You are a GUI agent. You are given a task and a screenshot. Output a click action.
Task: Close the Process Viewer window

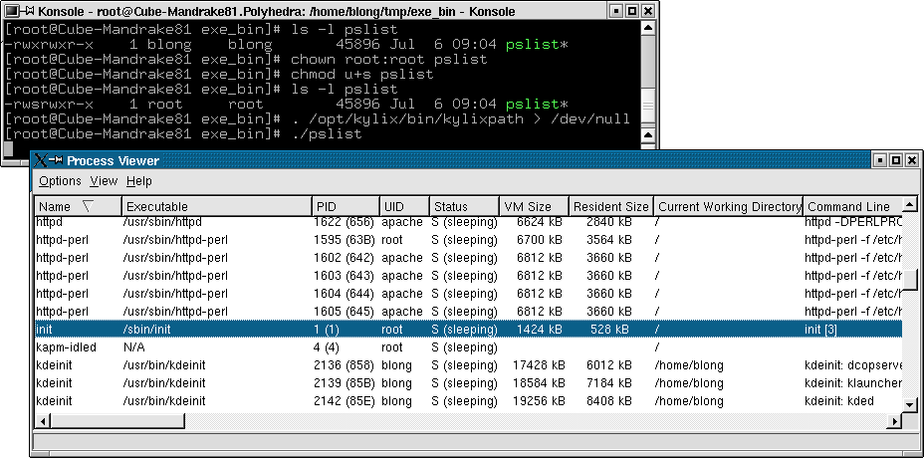912,160
